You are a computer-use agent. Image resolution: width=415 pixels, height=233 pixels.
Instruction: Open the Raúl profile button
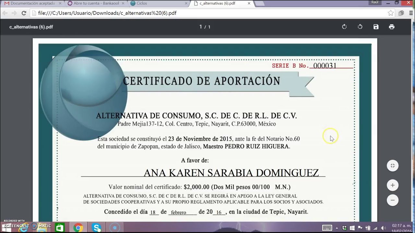[375, 2]
